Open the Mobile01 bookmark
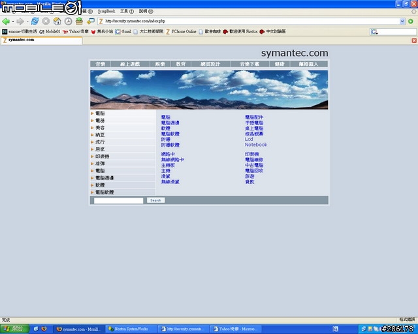This screenshot has height=334, width=418. click(x=50, y=31)
